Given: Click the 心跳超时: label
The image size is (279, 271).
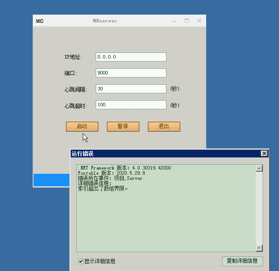Looking at the screenshot, I should [76, 106].
